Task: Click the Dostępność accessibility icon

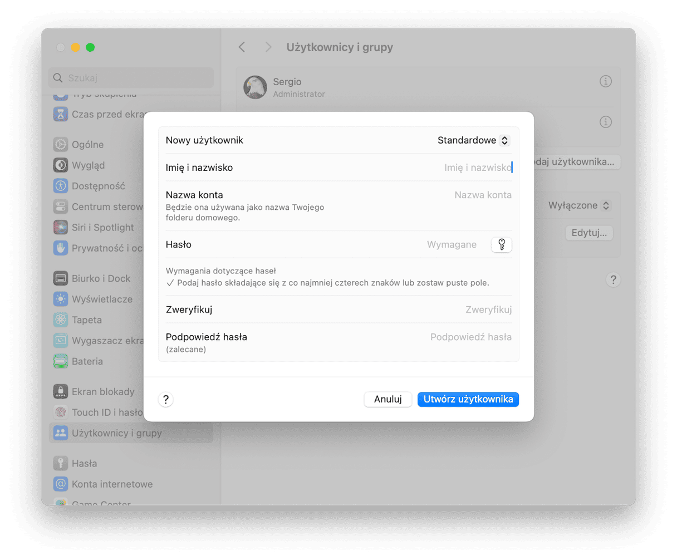Action: 61,186
